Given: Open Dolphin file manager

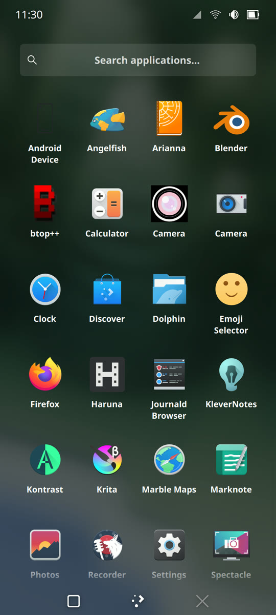Looking at the screenshot, I should tap(169, 298).
